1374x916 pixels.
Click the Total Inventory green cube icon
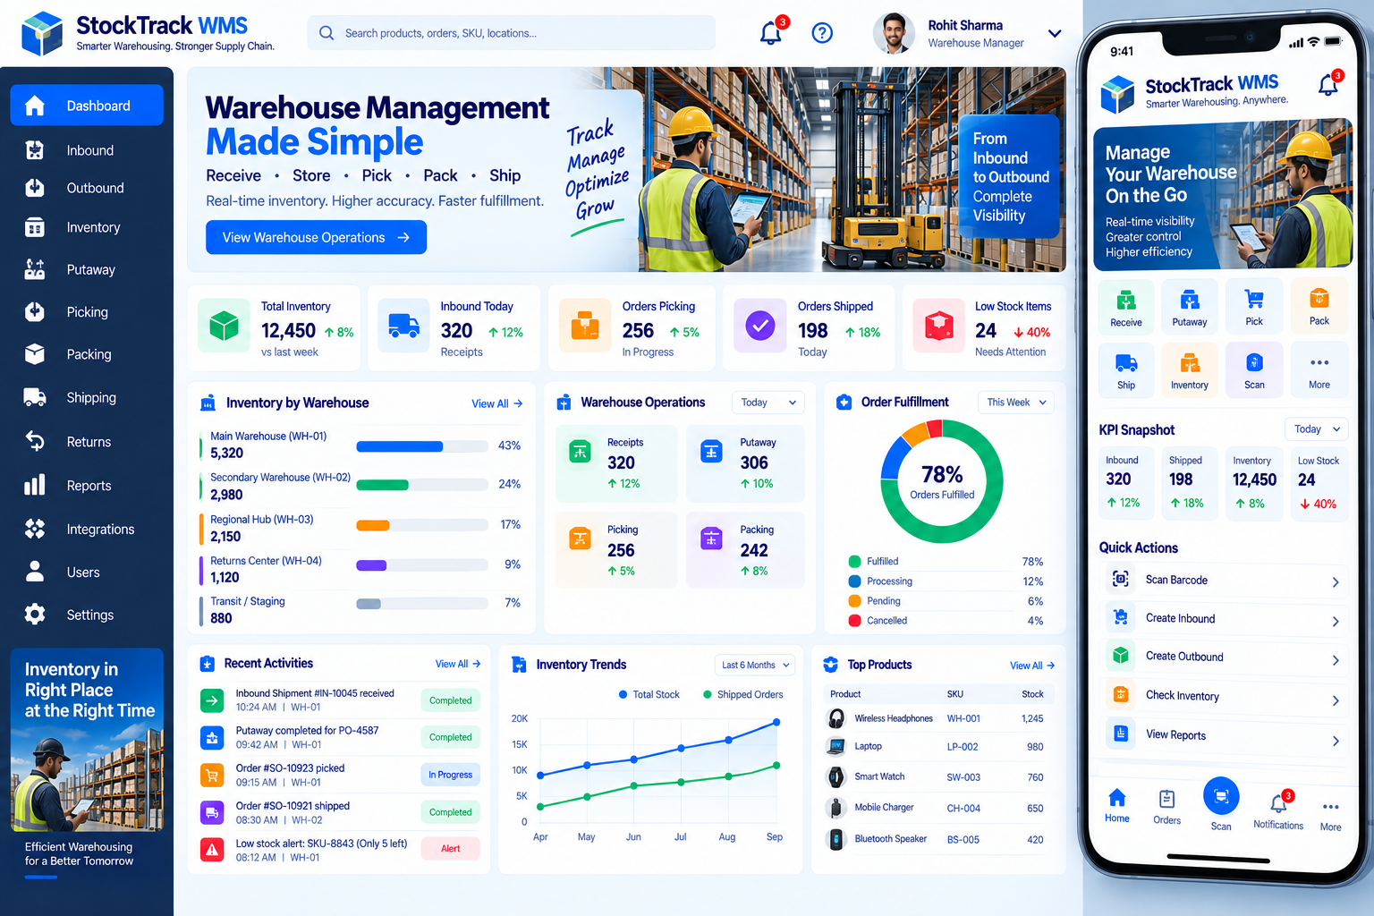pyautogui.click(x=224, y=326)
